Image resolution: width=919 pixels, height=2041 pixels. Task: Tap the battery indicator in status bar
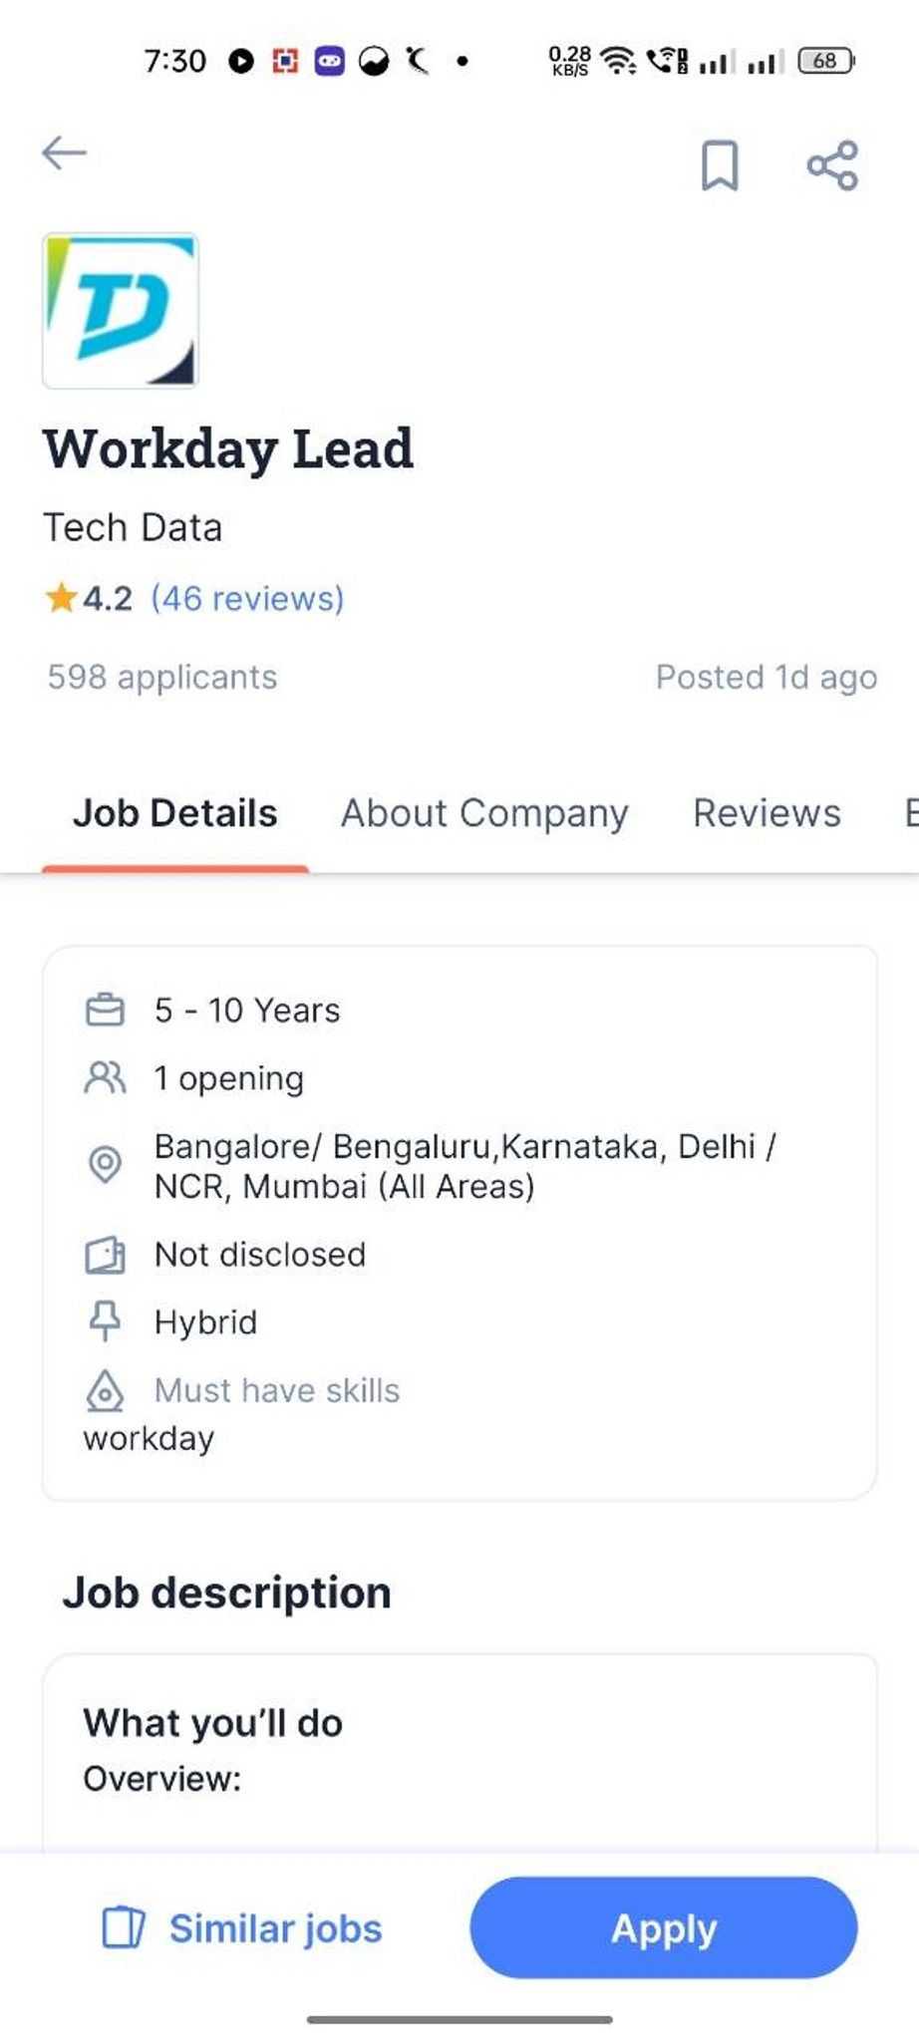coord(826,61)
